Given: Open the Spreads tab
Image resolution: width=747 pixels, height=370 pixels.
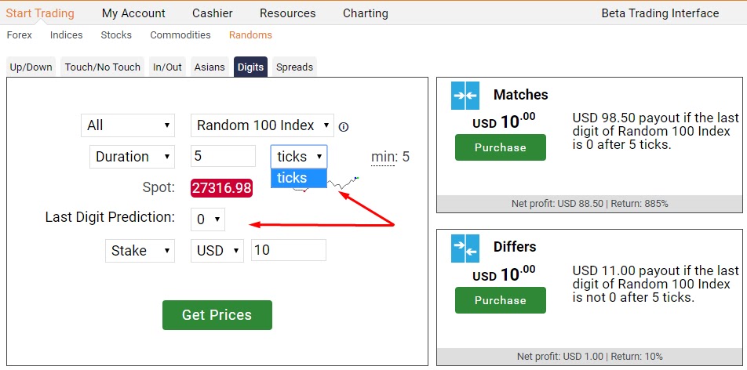Looking at the screenshot, I should pos(294,67).
